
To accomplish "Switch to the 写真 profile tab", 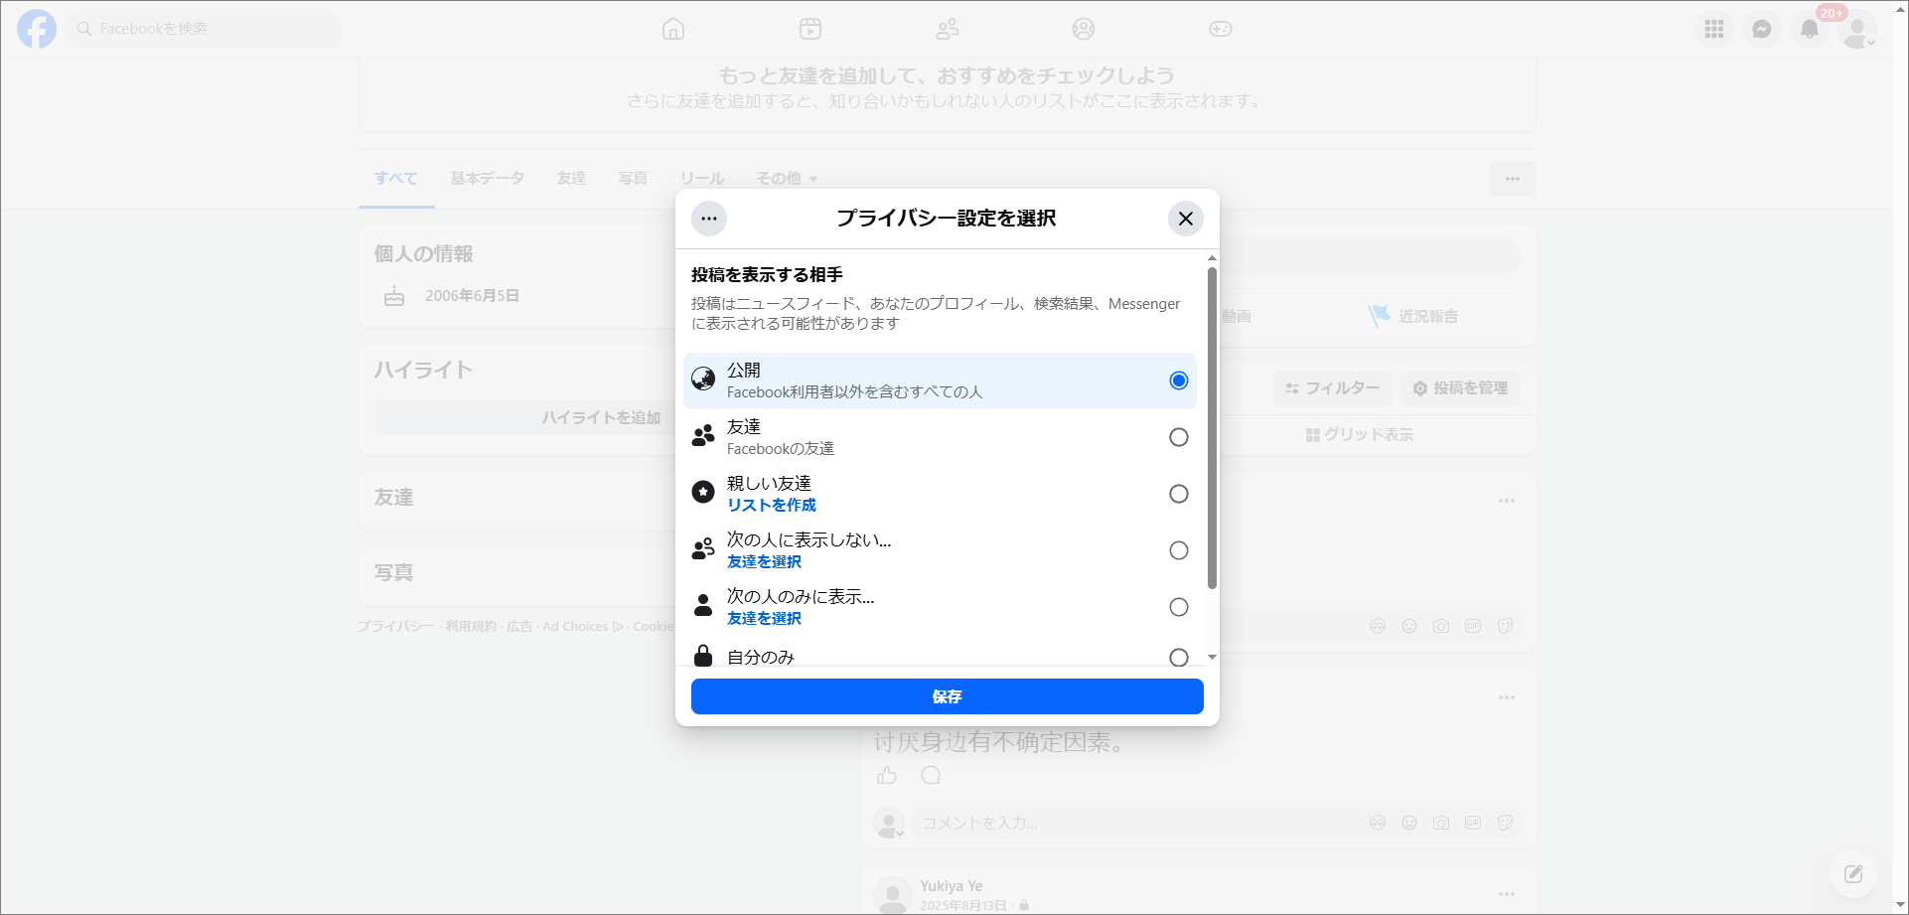I will pos(633,179).
